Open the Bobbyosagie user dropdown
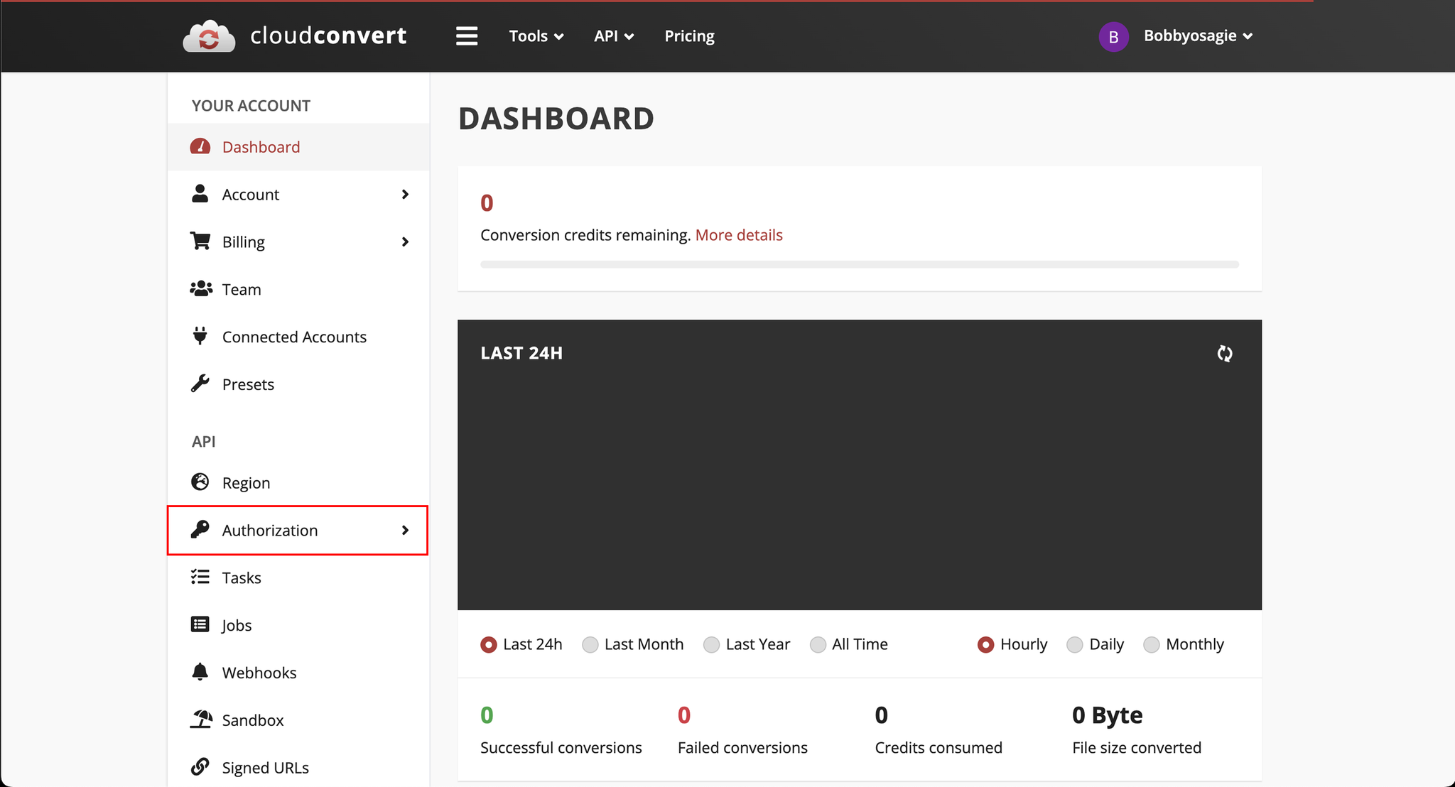The image size is (1455, 787). (x=1198, y=36)
